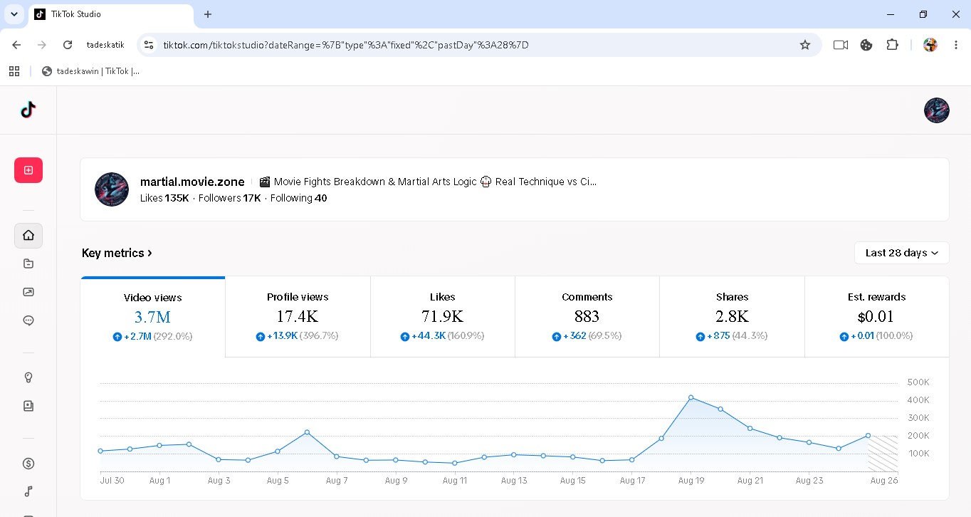Click the Aug 20 data point on the chart
The image size is (971, 517).
(x=720, y=409)
